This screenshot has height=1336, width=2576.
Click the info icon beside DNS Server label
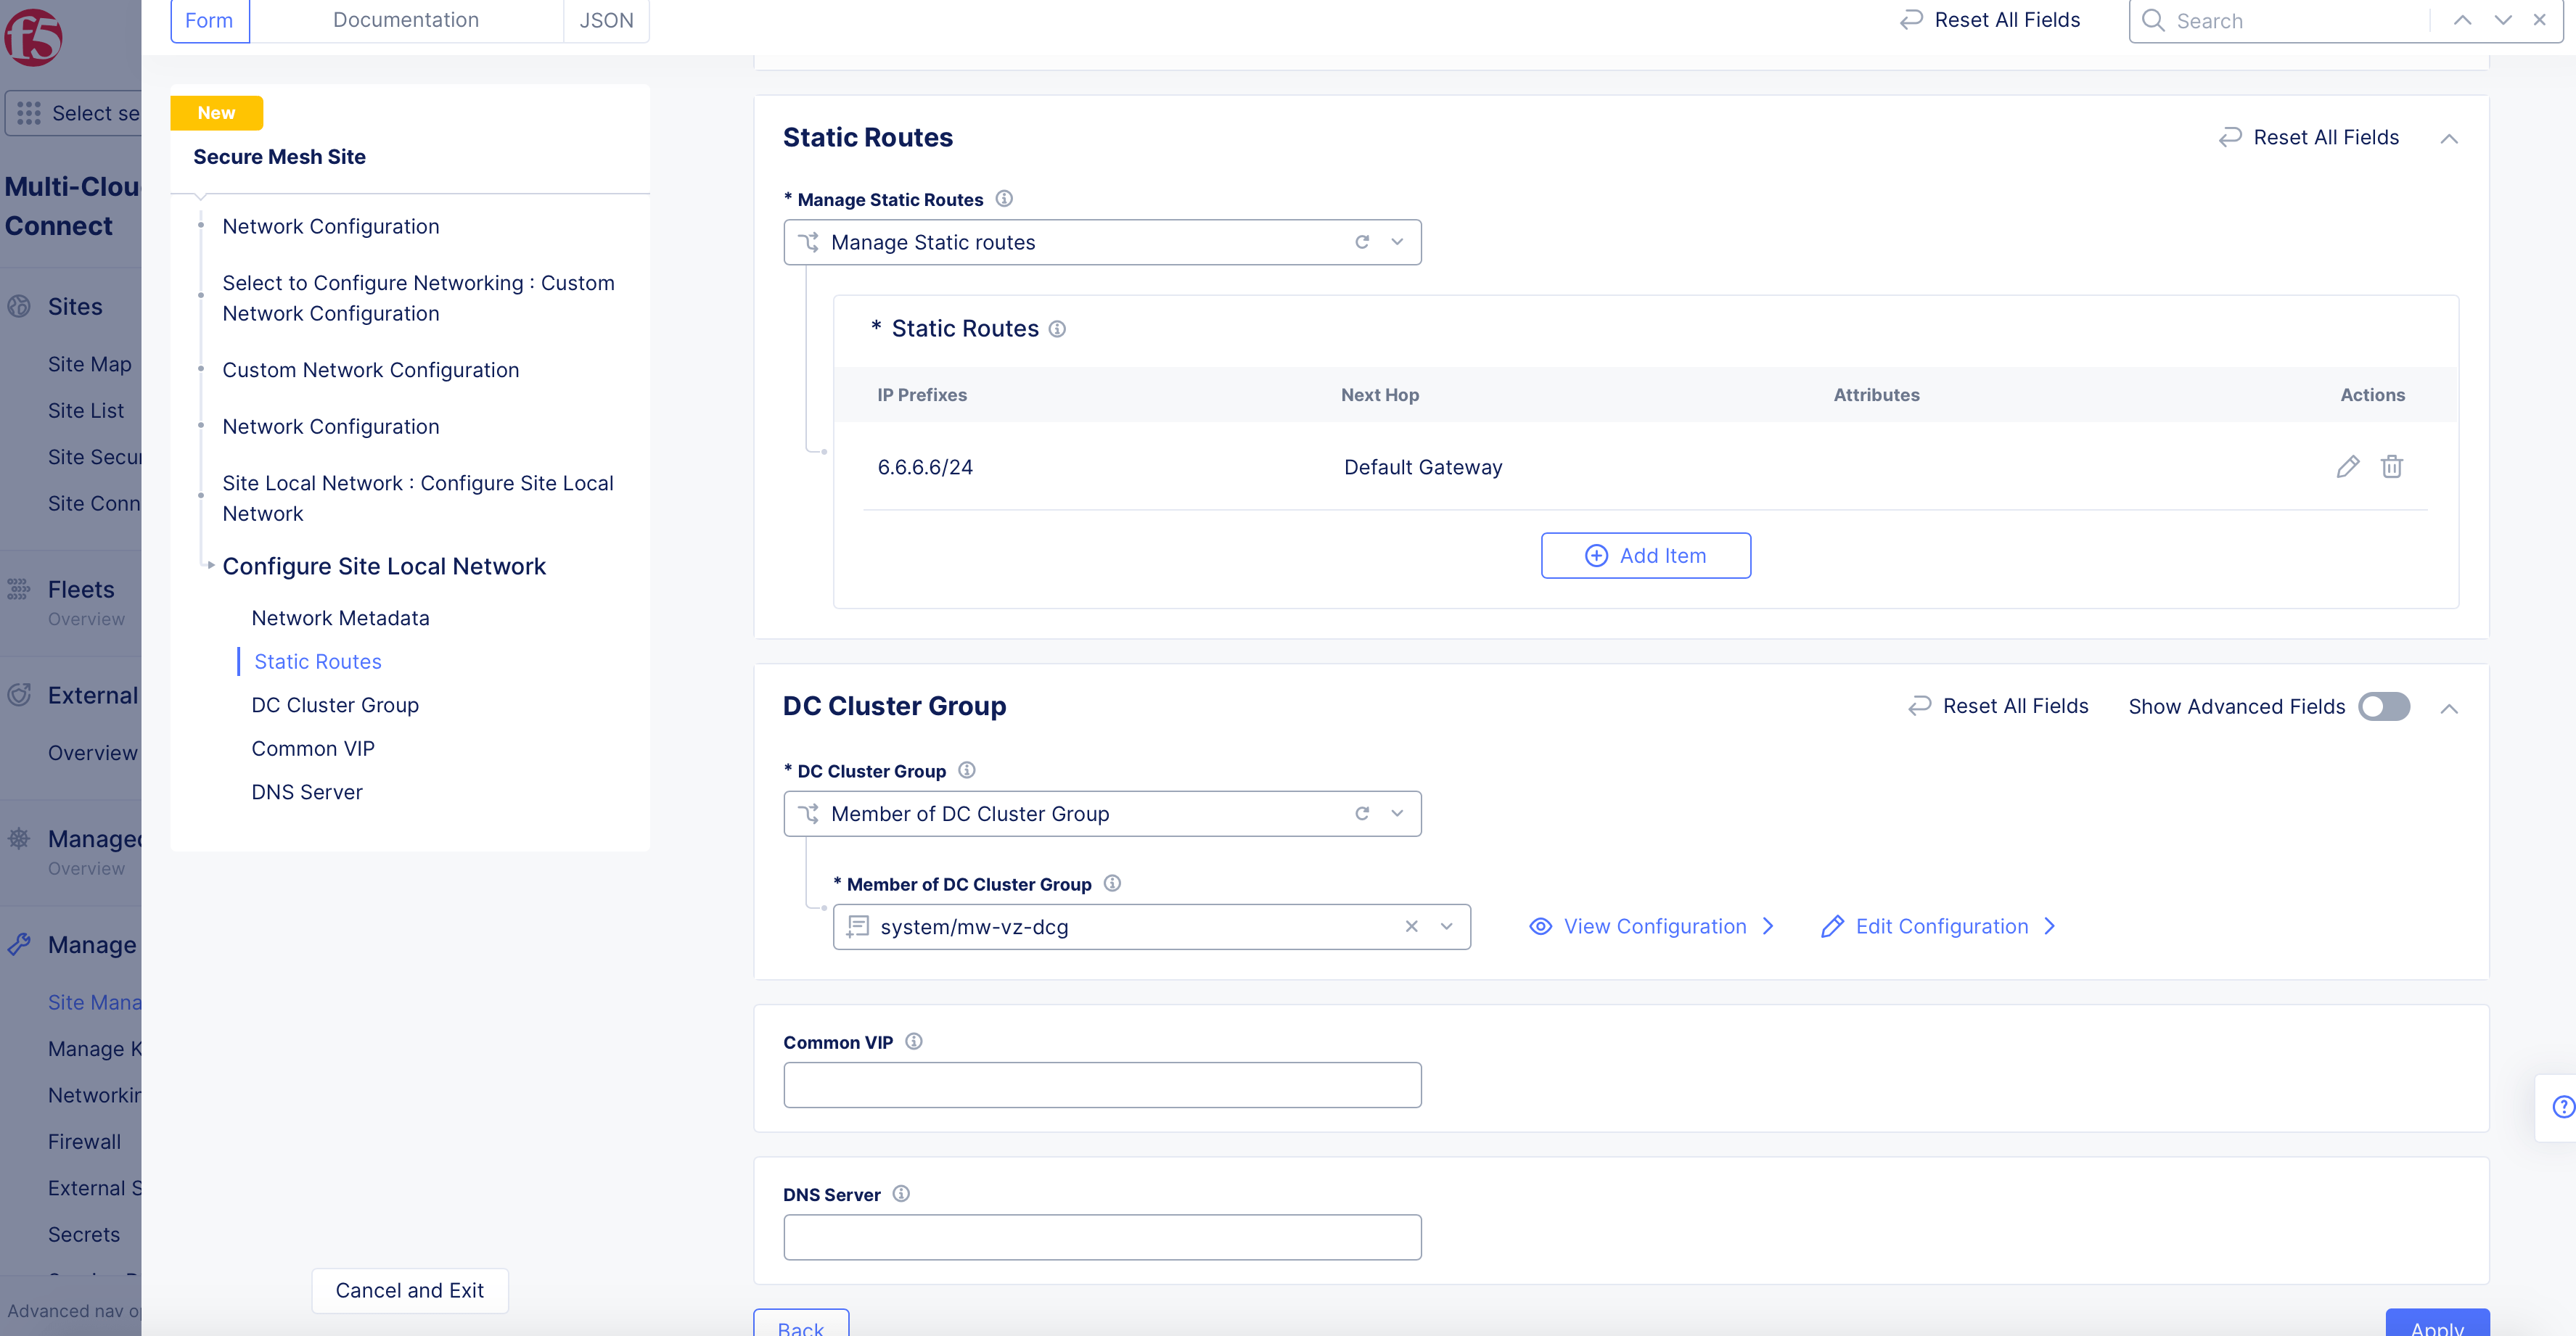point(901,1194)
